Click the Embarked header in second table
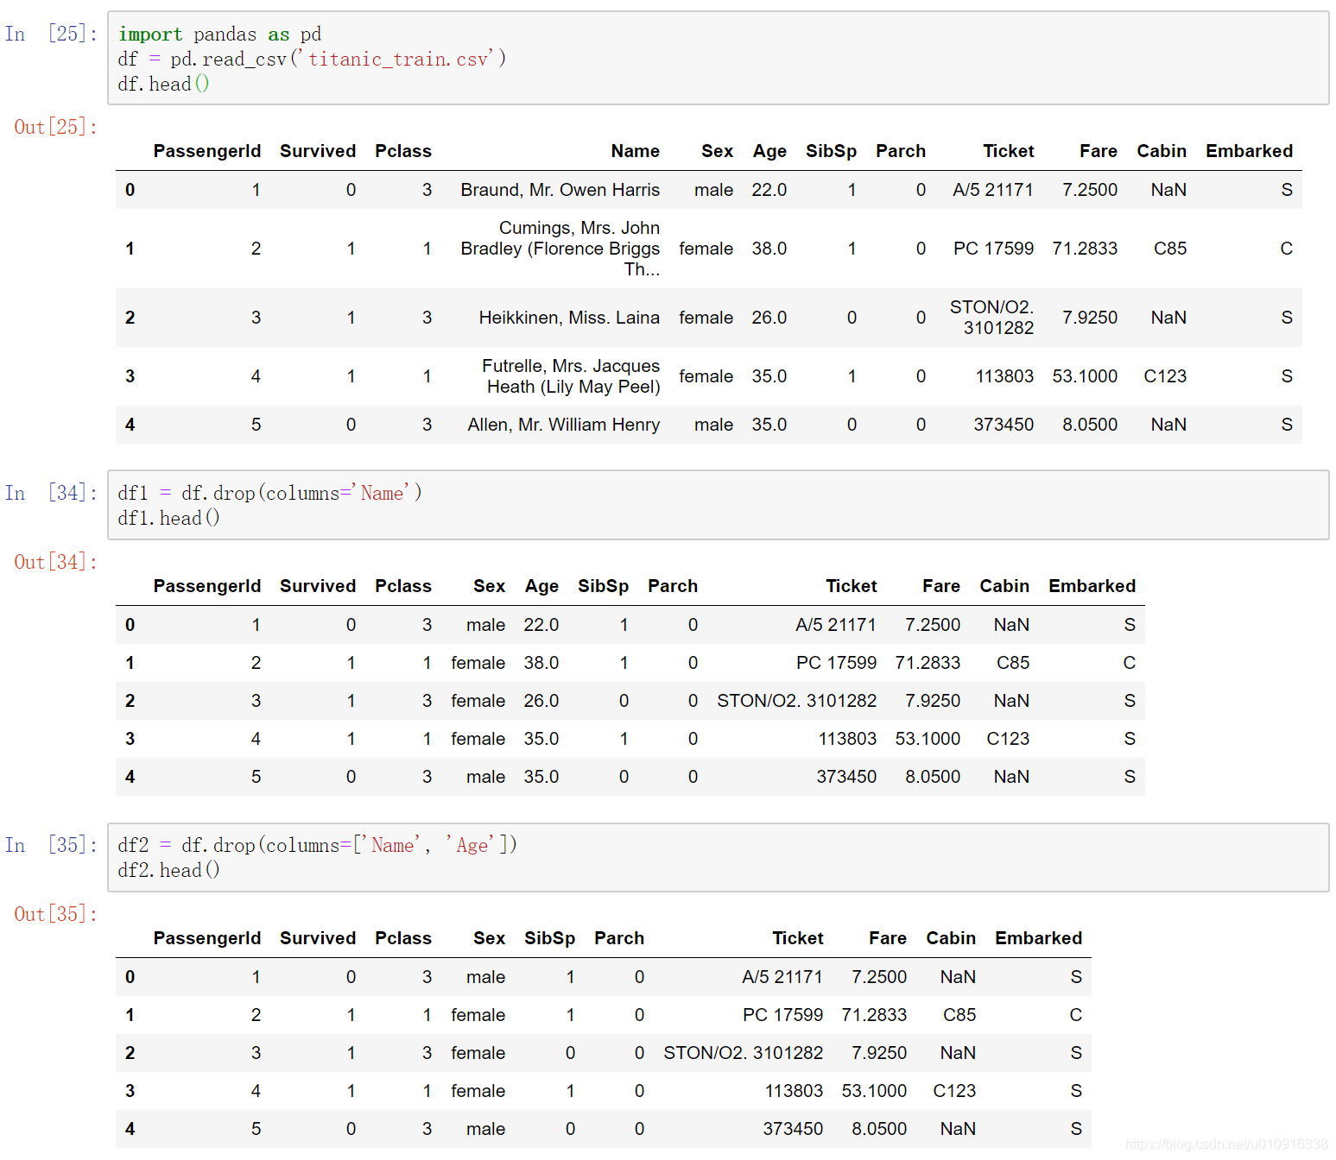Viewport: 1336px width, 1160px height. [1092, 586]
